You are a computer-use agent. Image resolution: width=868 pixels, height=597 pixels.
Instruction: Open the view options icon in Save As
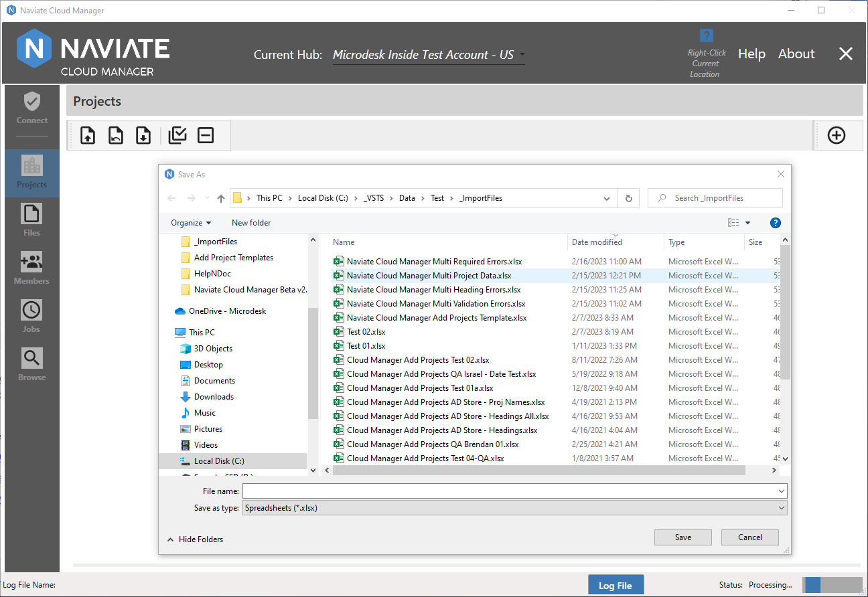(733, 223)
